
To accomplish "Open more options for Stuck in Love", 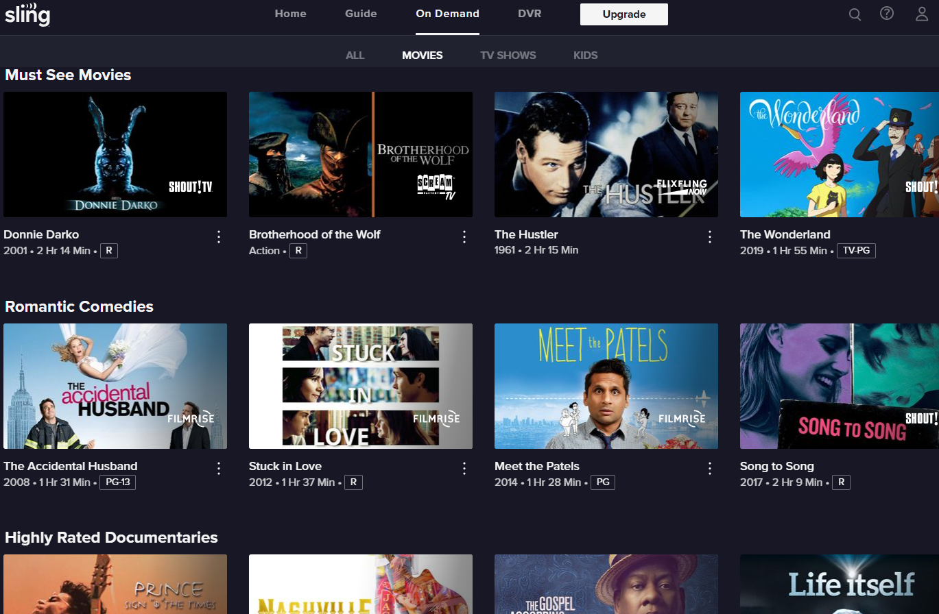I will tap(464, 469).
